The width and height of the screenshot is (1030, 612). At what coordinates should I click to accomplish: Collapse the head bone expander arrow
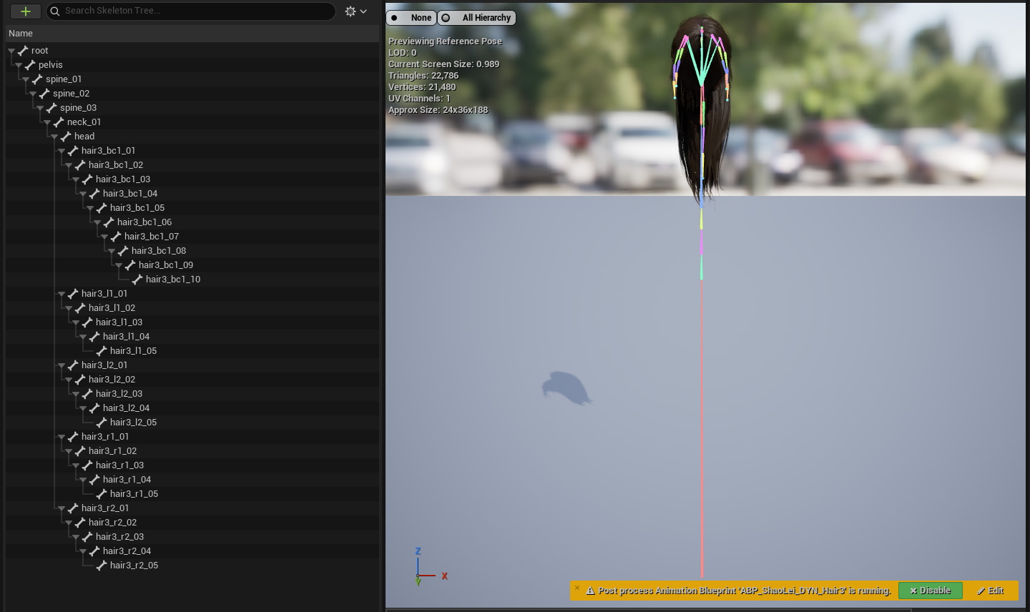(54, 137)
